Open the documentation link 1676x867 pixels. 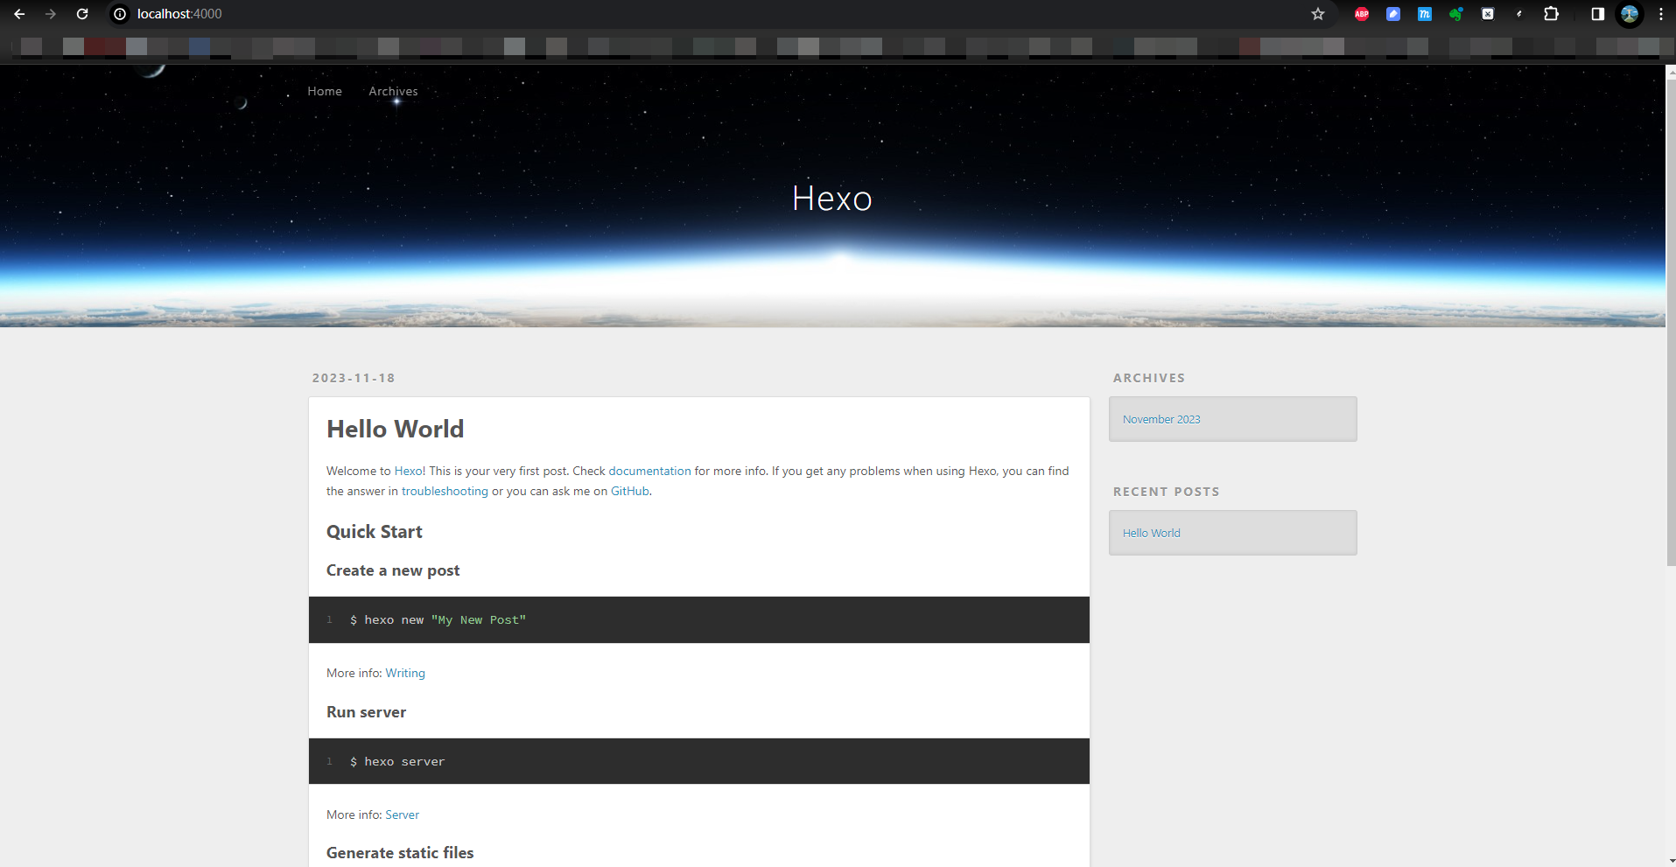pos(649,471)
